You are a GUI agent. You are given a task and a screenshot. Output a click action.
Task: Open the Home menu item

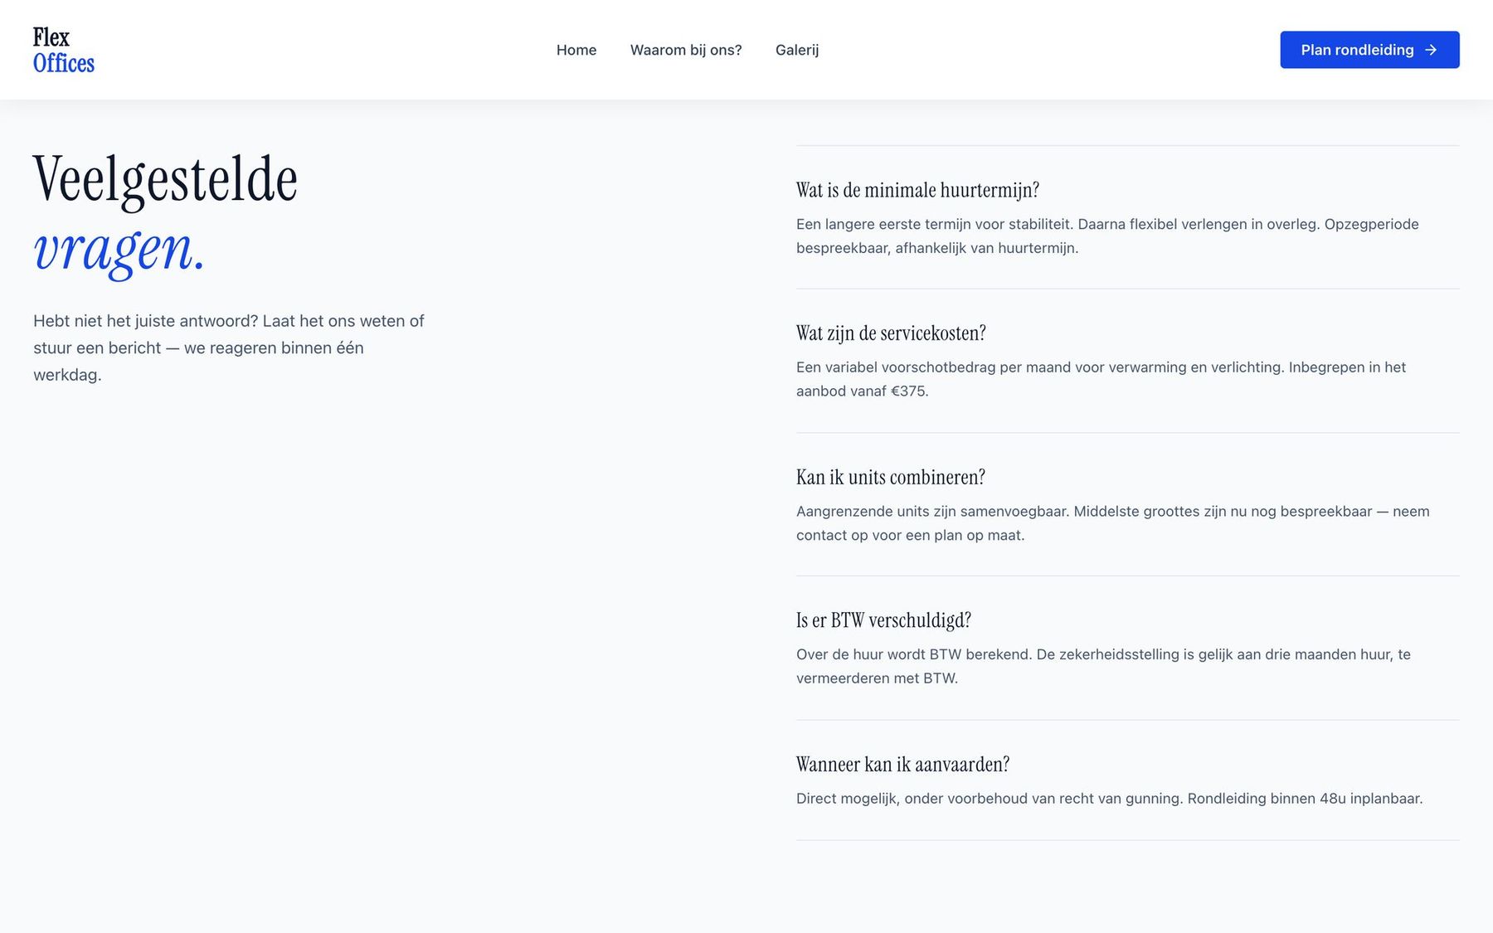tap(576, 50)
